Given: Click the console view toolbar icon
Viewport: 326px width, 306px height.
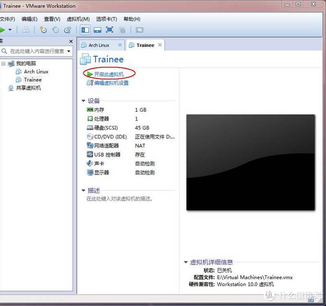Looking at the screenshot, I should [140, 30].
